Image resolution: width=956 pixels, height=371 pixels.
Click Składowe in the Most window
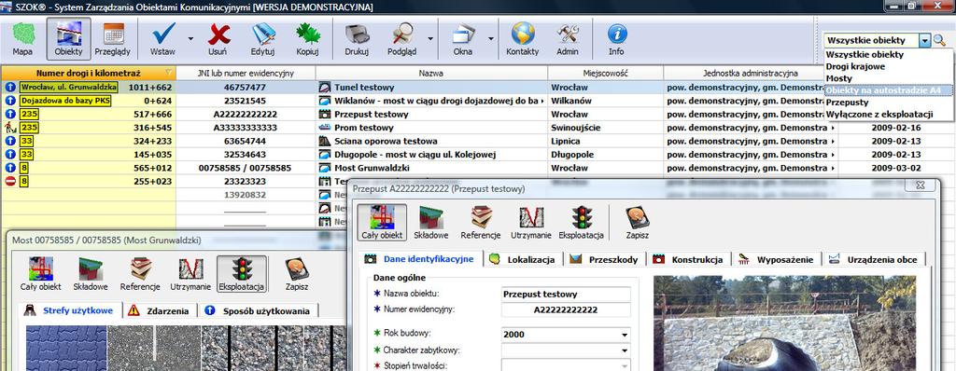coord(91,273)
